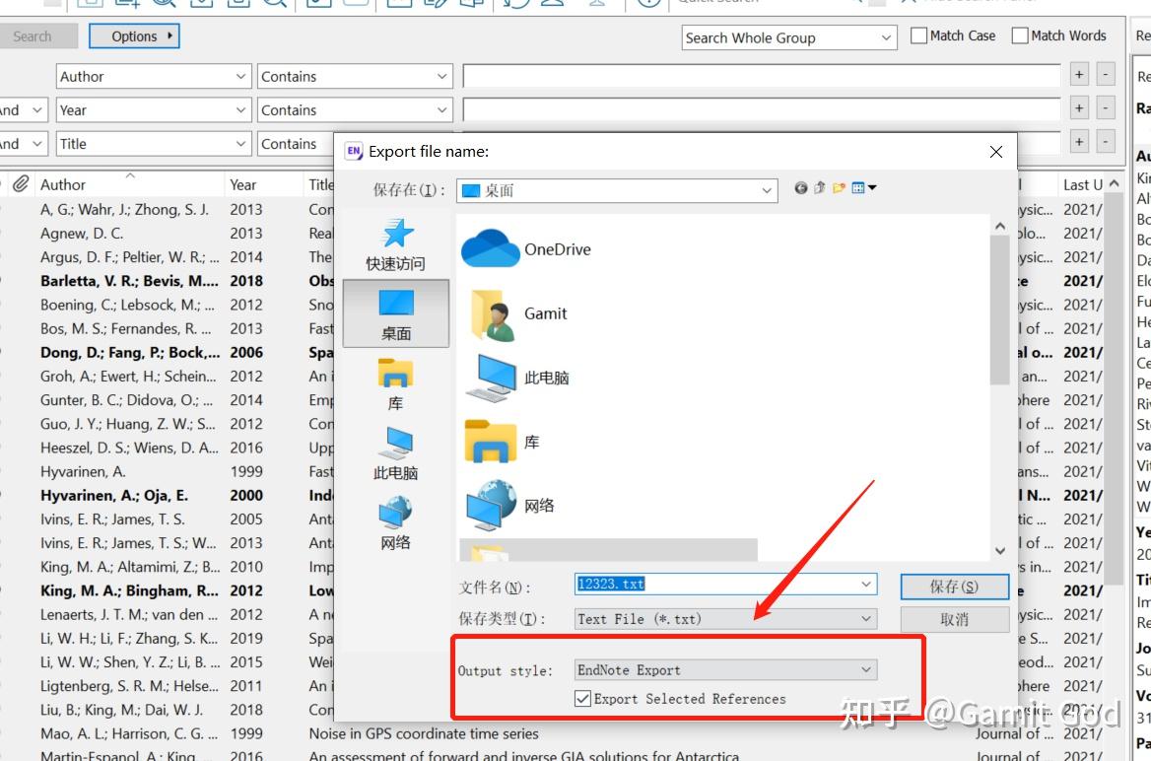The width and height of the screenshot is (1151, 761).
Task: Open the Output style dropdown showing EndNote Export
Action: pyautogui.click(x=725, y=669)
